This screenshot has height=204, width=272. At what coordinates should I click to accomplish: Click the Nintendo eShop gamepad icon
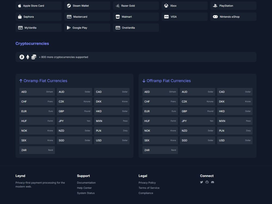[x=215, y=17]
